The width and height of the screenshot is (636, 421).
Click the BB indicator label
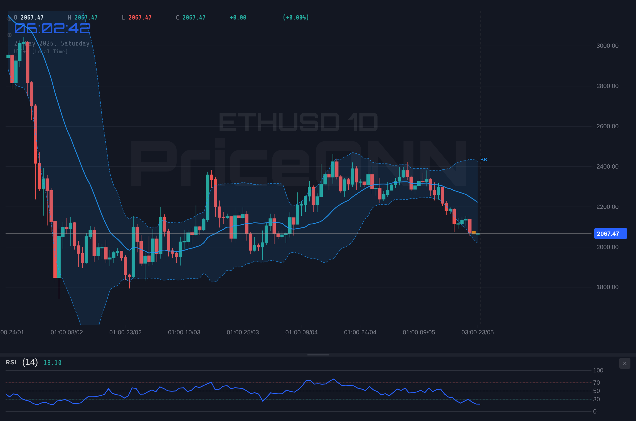(x=484, y=160)
